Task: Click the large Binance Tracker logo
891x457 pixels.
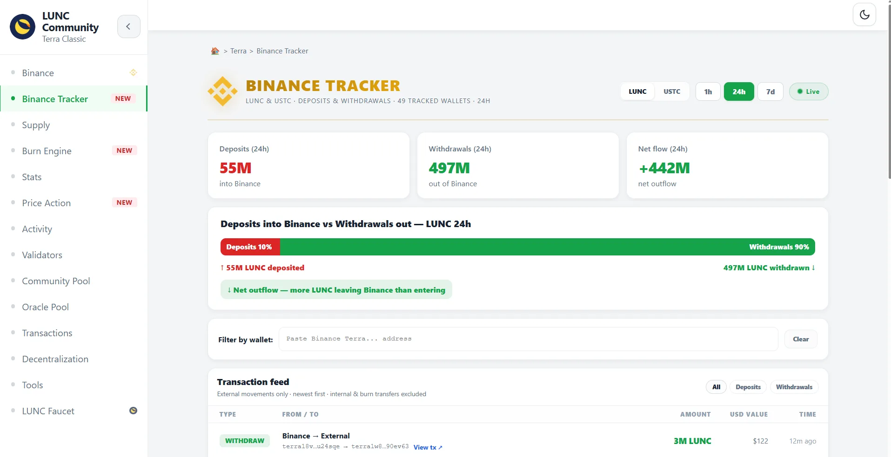Action: [222, 91]
